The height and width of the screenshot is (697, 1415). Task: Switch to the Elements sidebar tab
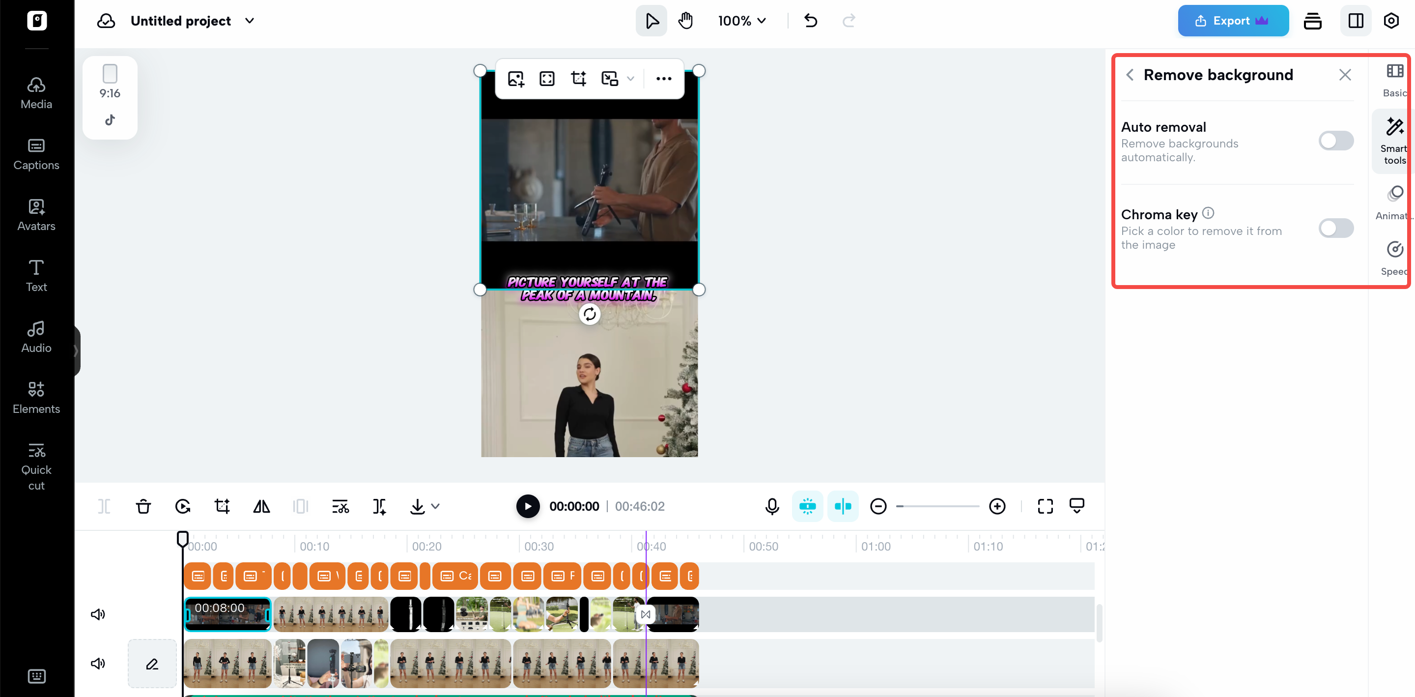point(36,398)
